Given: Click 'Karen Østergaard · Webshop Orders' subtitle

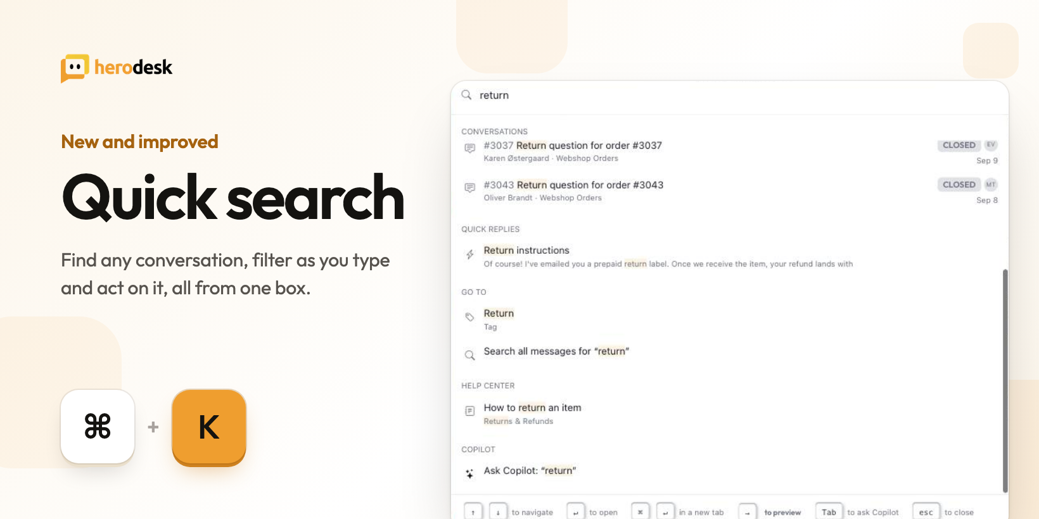Looking at the screenshot, I should (551, 159).
